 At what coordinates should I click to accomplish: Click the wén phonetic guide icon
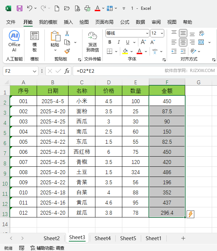pos(155,51)
